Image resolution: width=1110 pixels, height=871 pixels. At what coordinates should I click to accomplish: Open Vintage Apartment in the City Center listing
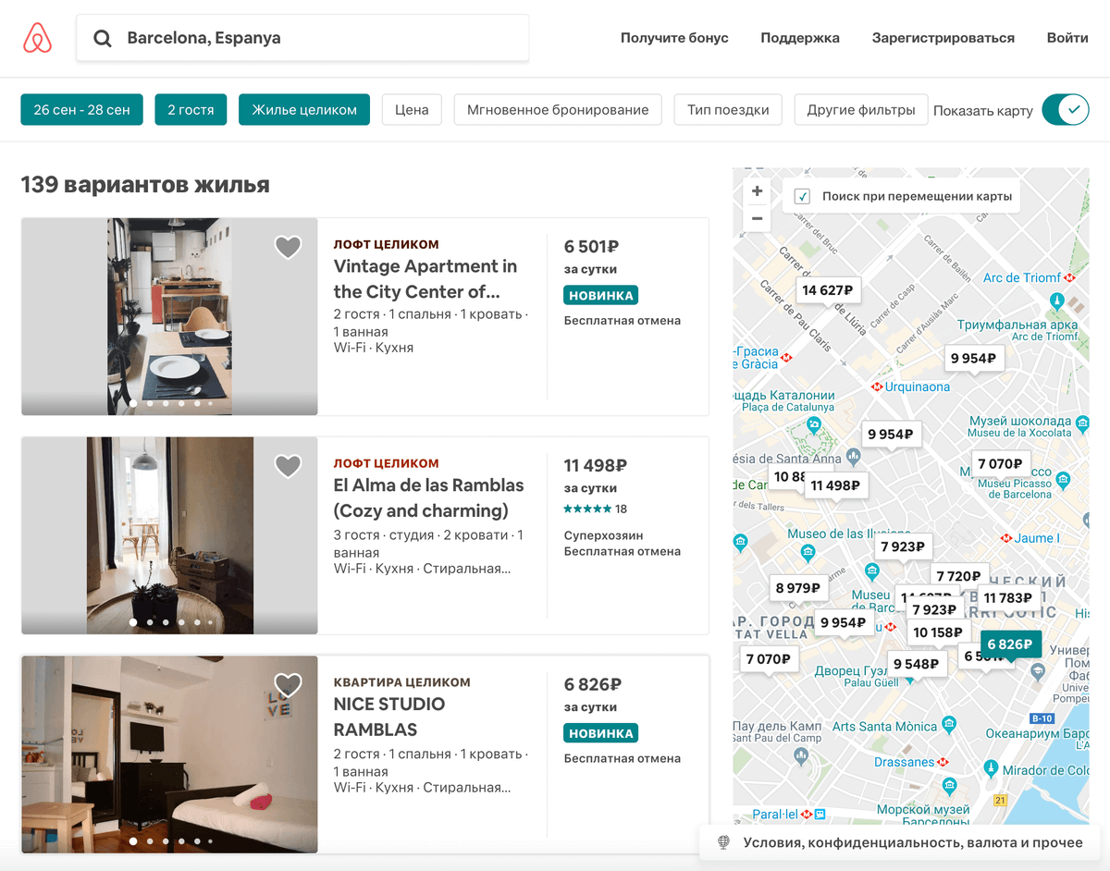tap(425, 279)
